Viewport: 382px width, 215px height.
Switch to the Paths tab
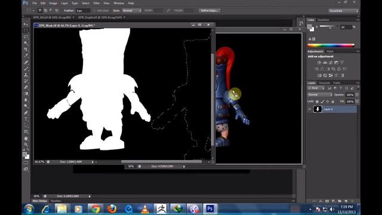pyautogui.click(x=337, y=83)
